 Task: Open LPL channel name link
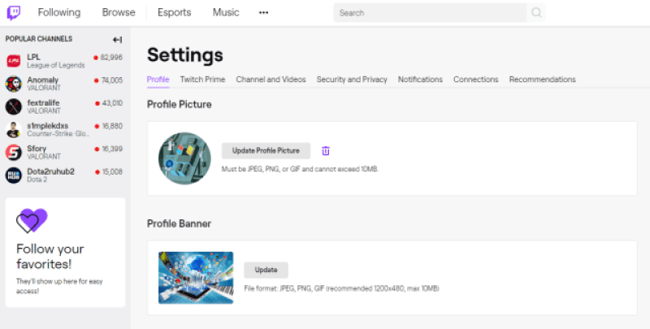pyautogui.click(x=33, y=57)
